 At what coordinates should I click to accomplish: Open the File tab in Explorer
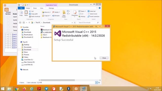click(21, 8)
